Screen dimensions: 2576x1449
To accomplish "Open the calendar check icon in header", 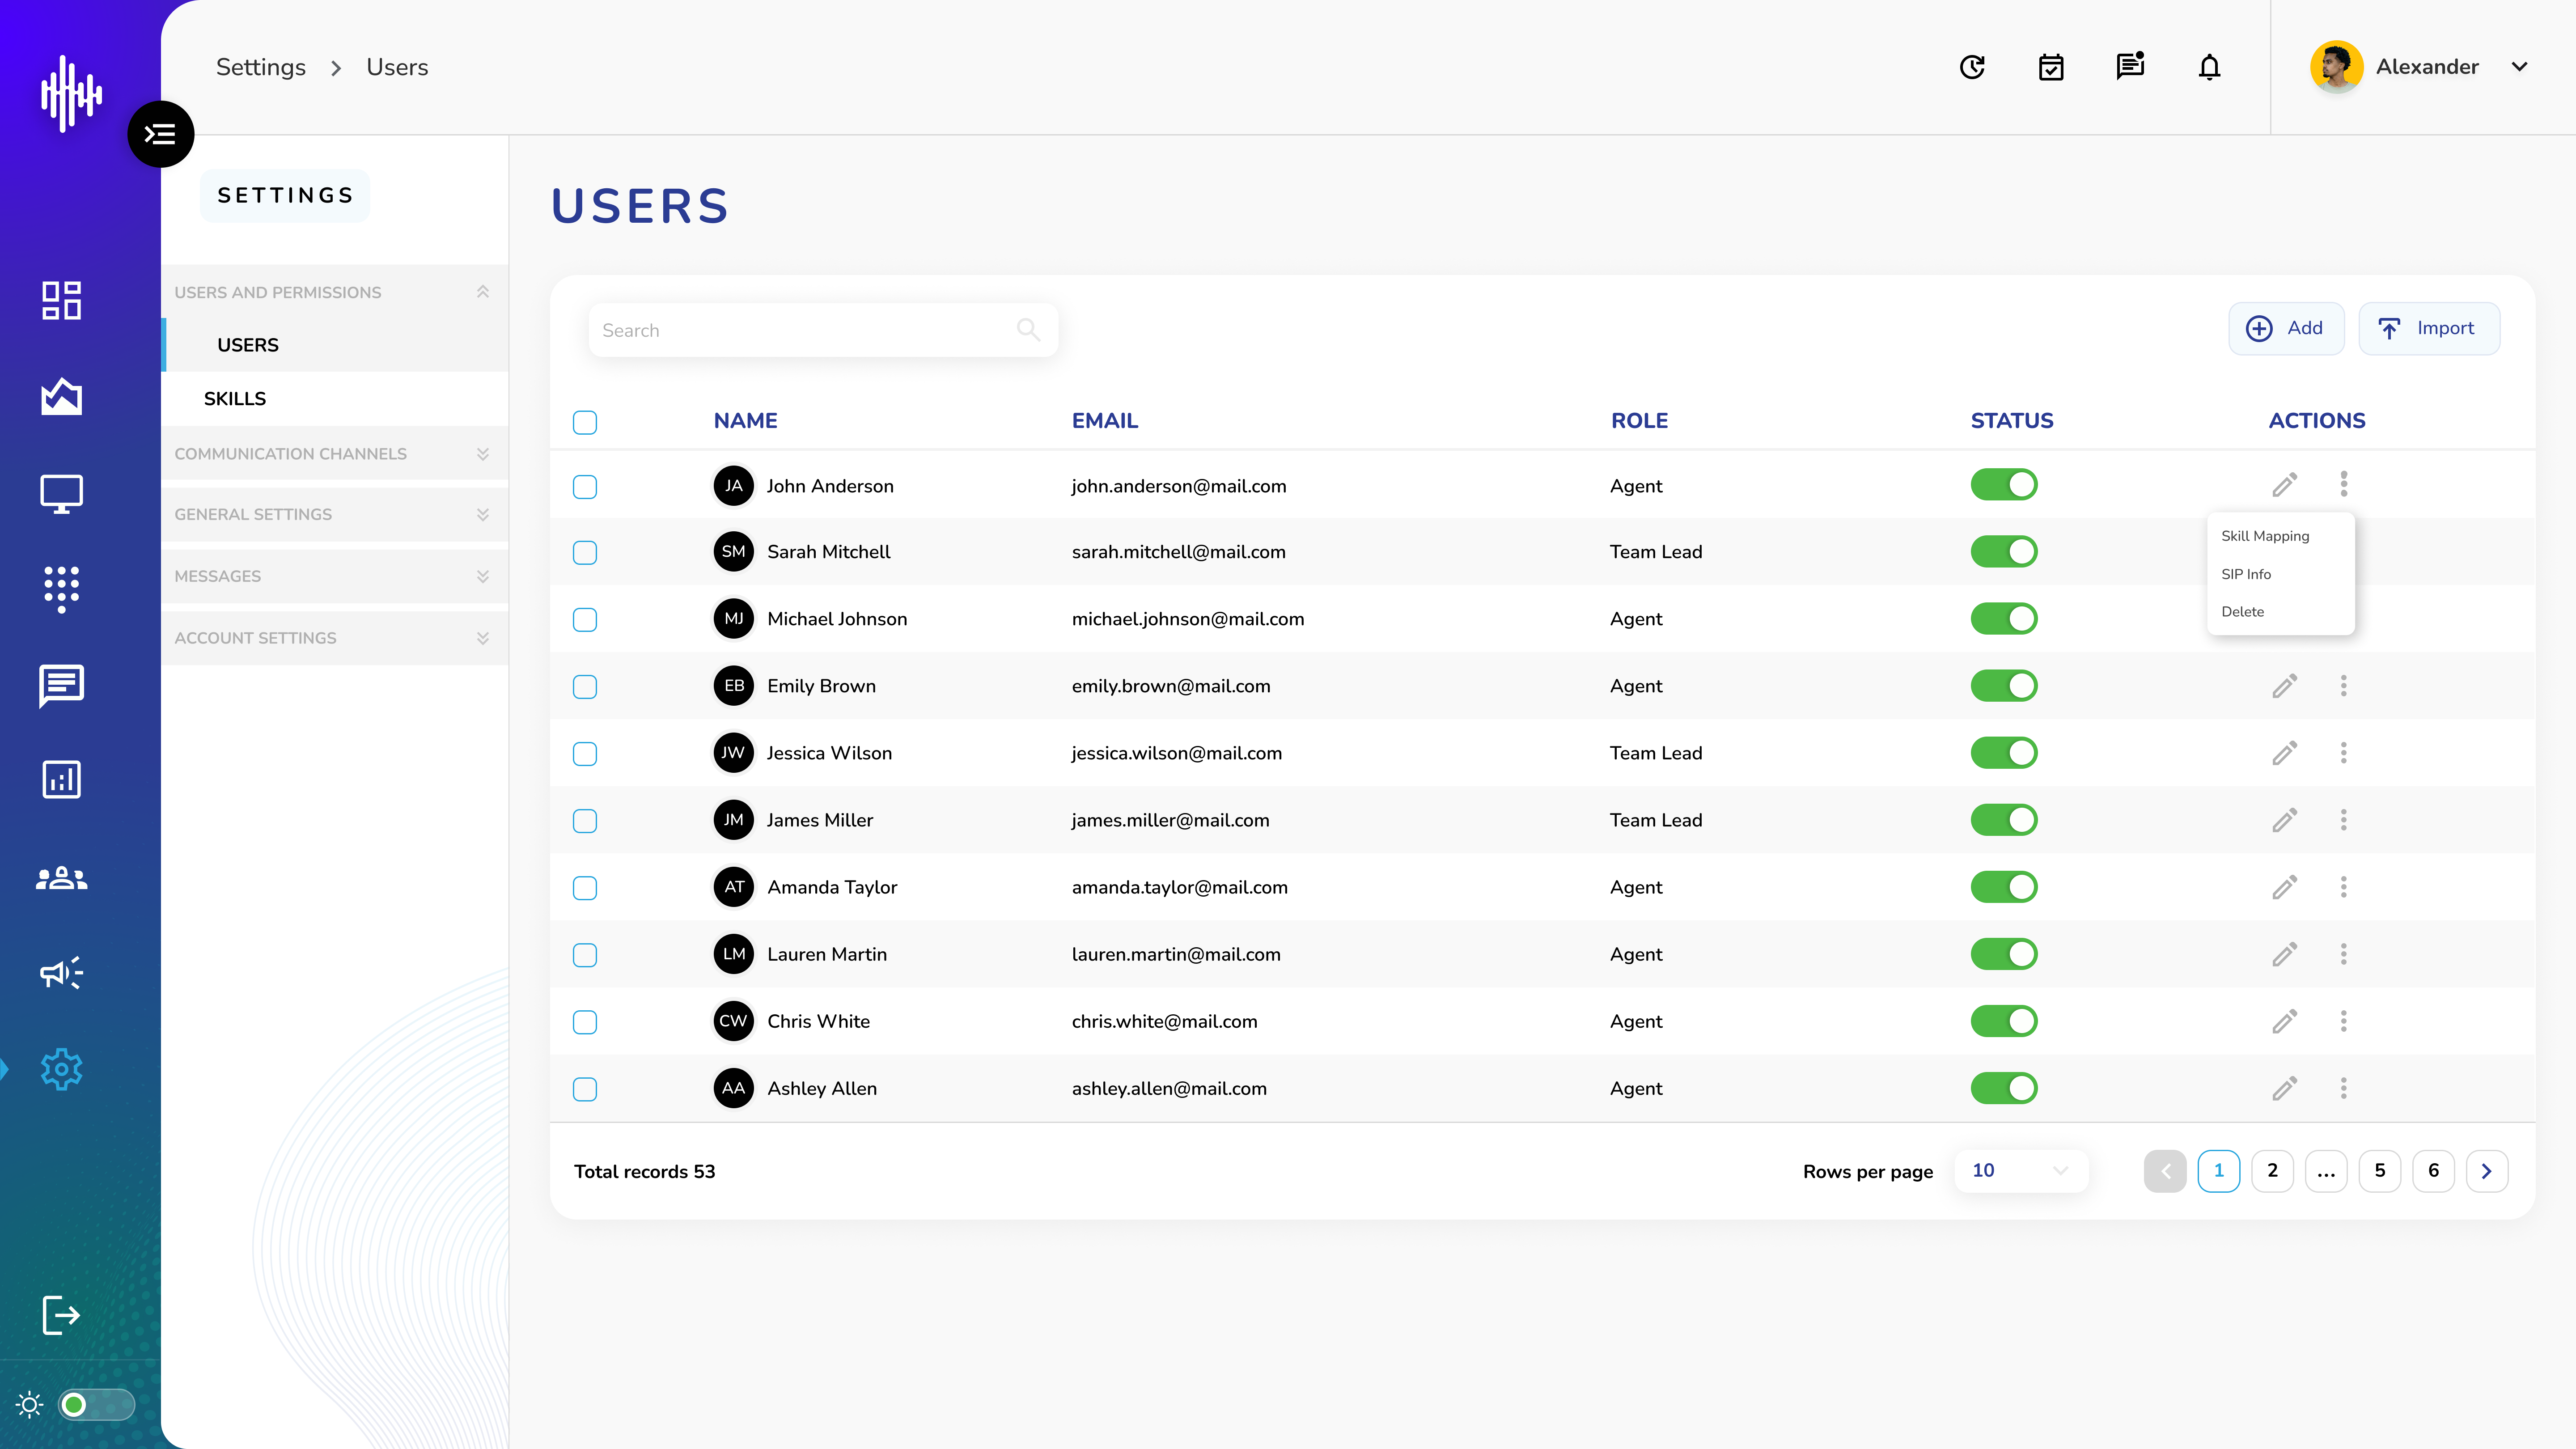I will 2051,67.
